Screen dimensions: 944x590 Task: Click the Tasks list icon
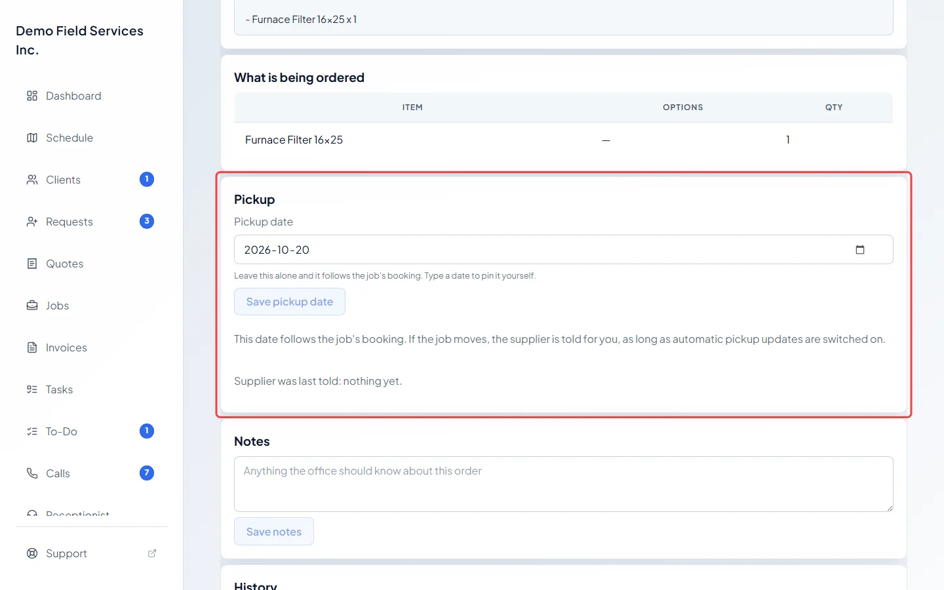click(32, 389)
